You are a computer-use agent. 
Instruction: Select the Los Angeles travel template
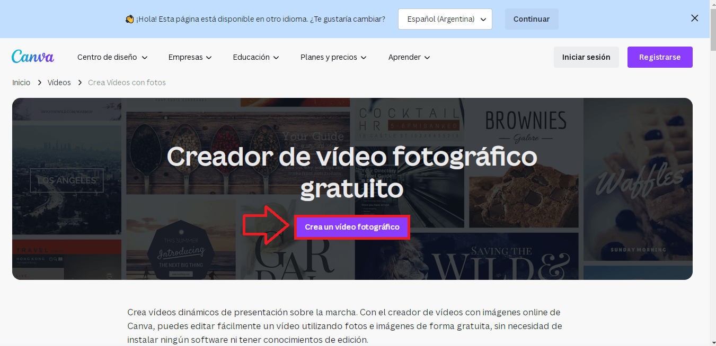67,180
